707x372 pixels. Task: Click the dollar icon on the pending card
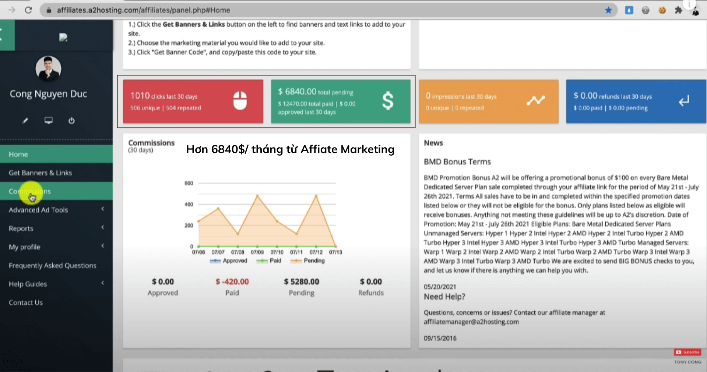pos(388,101)
